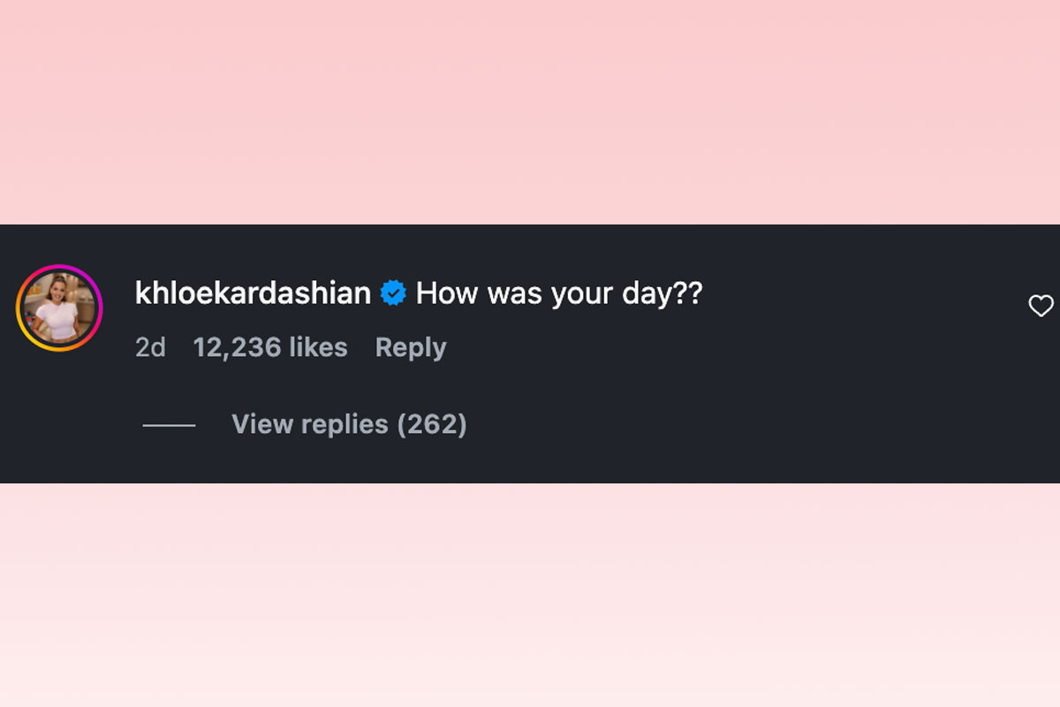Click the blue verified badge next to username
Image resolution: width=1060 pixels, height=707 pixels.
coord(392,292)
